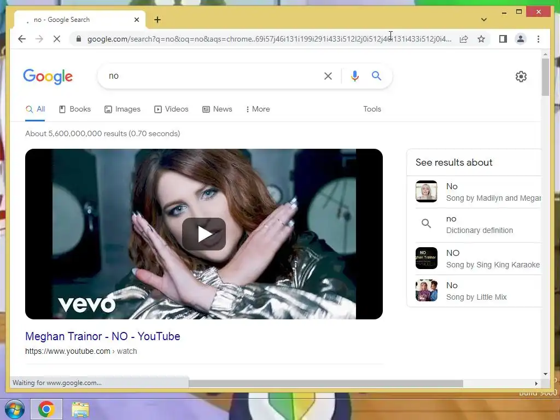Click the dictionary definition search icon
This screenshot has height=420, width=560.
pyautogui.click(x=426, y=224)
